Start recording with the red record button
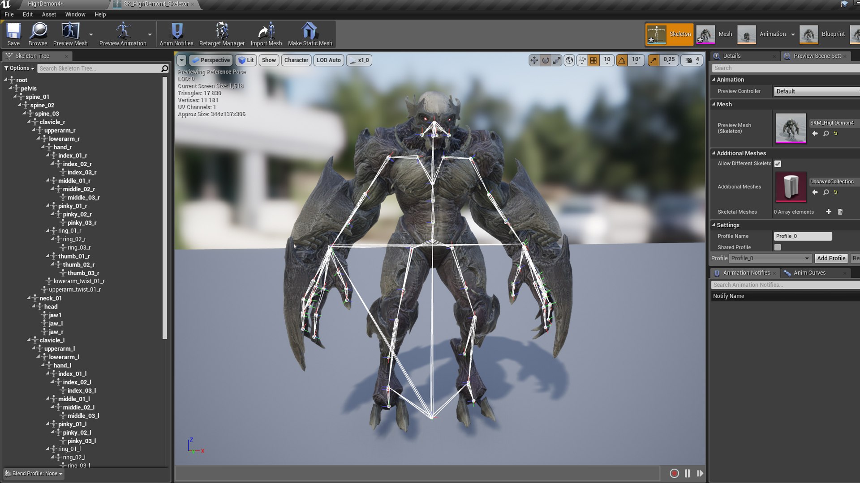Screen dimensions: 860x483 pos(674,473)
